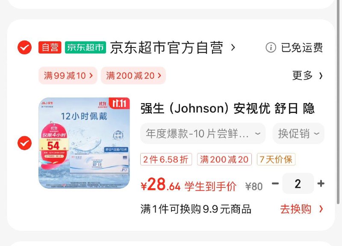Viewport: 342px width, 246px height.
Task: Open the contact lens product thumbnail
Action: (x=84, y=143)
